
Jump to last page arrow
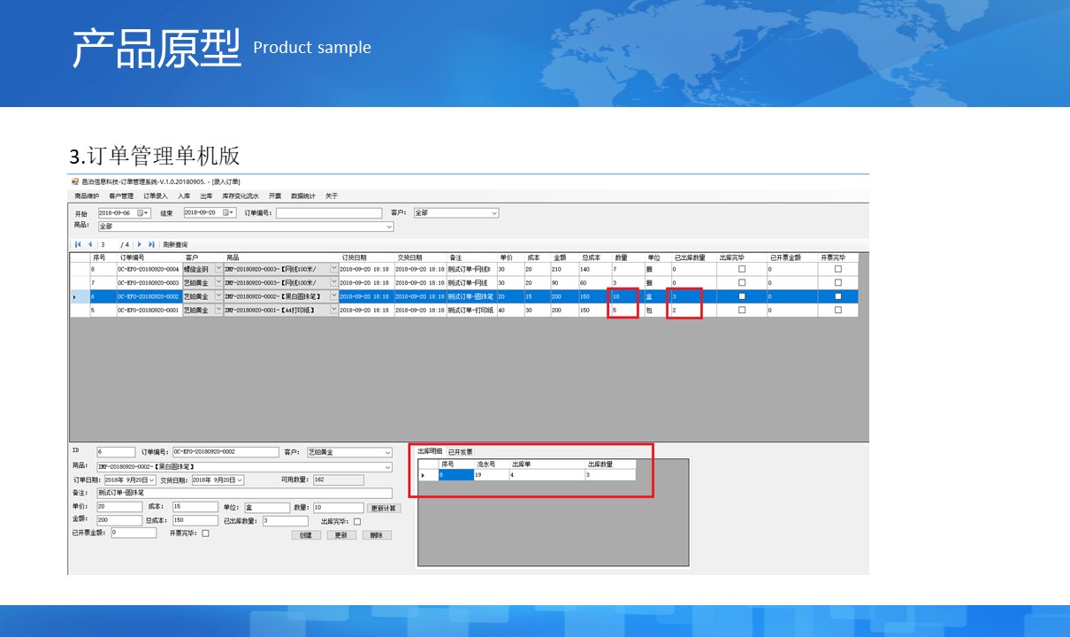pos(152,244)
